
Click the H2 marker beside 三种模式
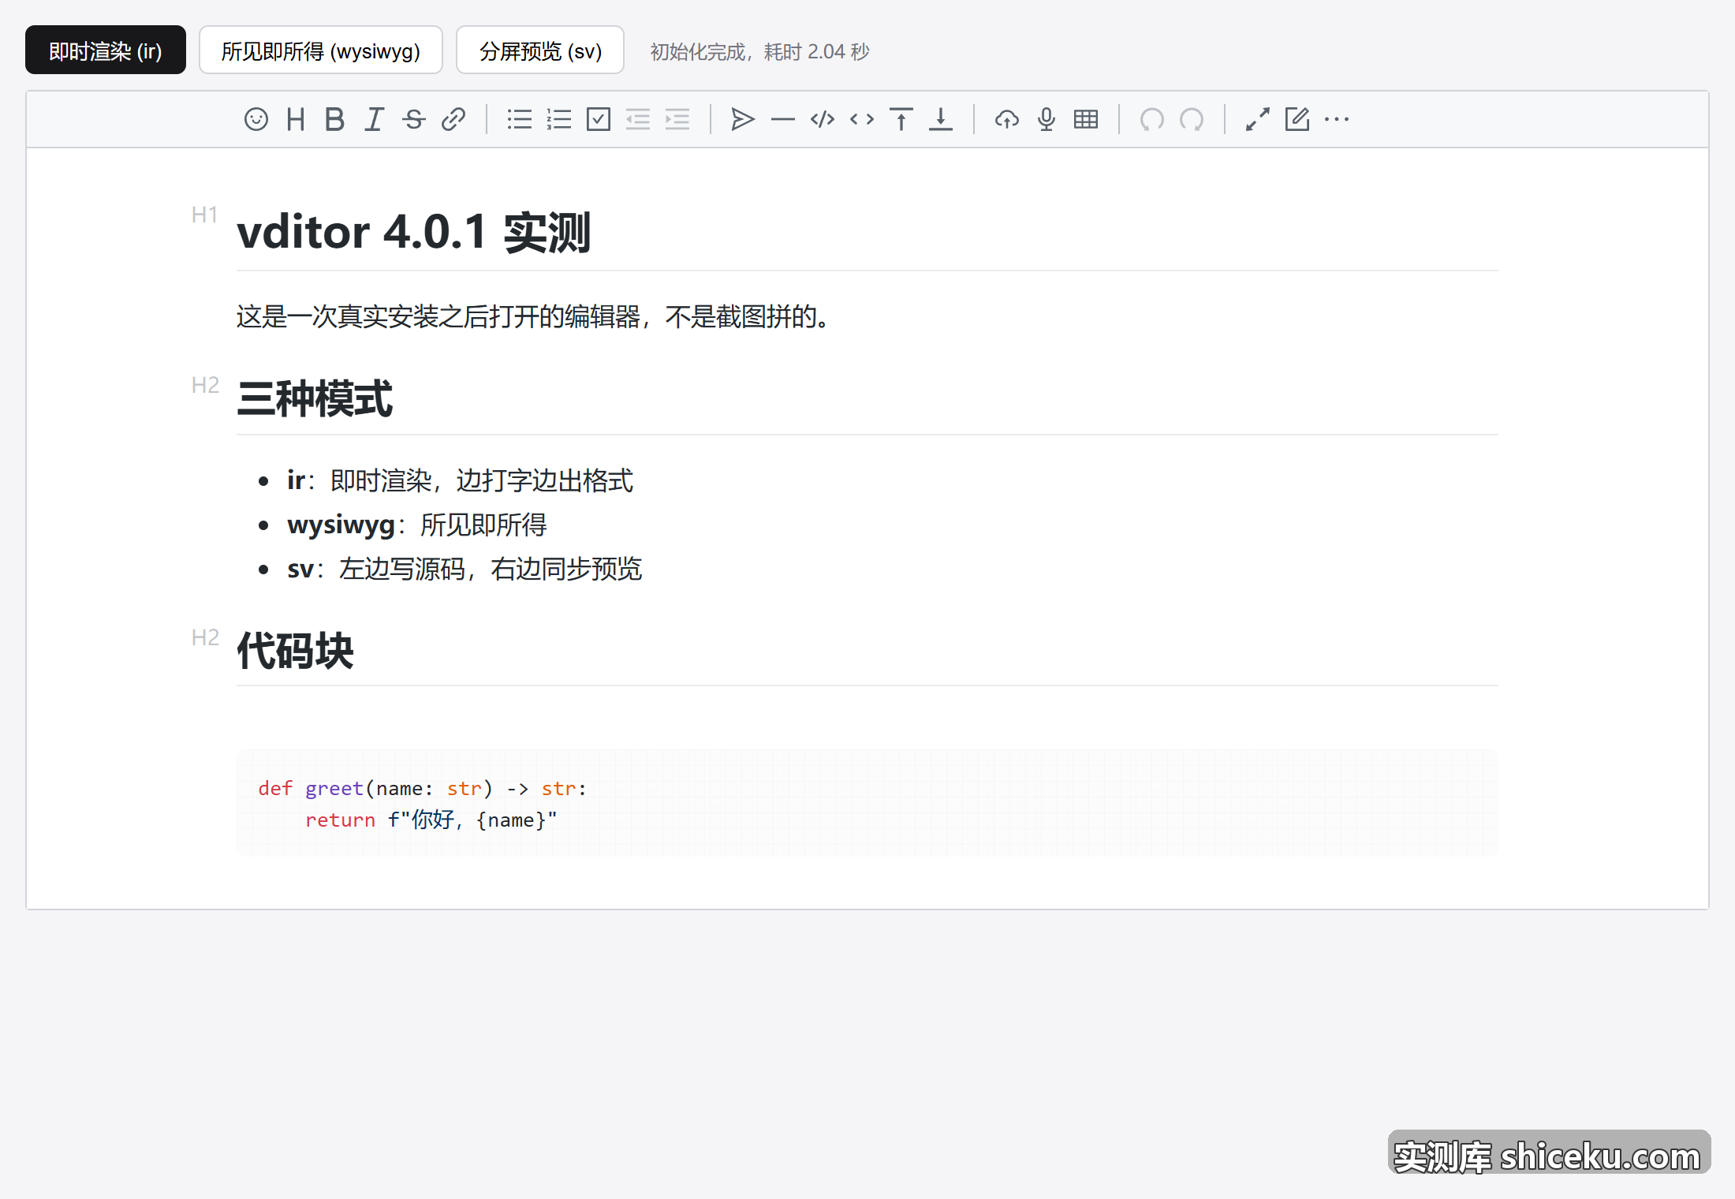tap(205, 385)
